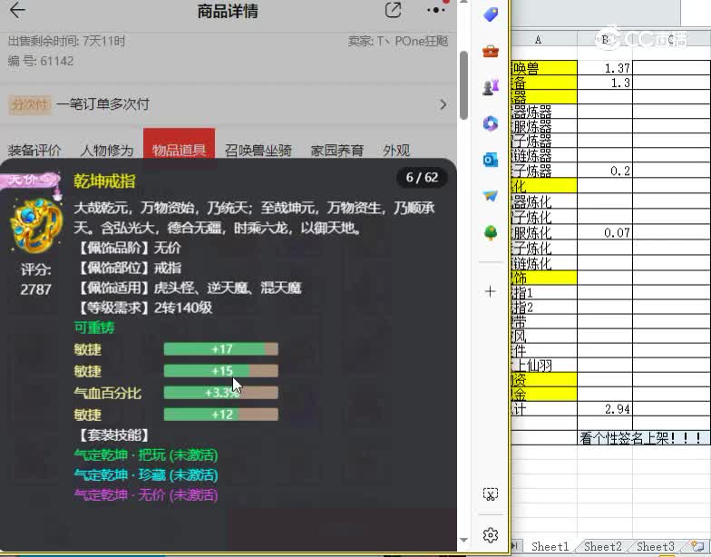
Task: Insert a new sheet with tab icon
Action: 697,546
